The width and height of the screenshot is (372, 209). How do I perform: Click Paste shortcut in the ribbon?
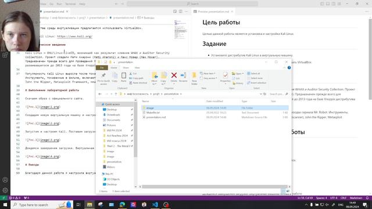pos(138,82)
